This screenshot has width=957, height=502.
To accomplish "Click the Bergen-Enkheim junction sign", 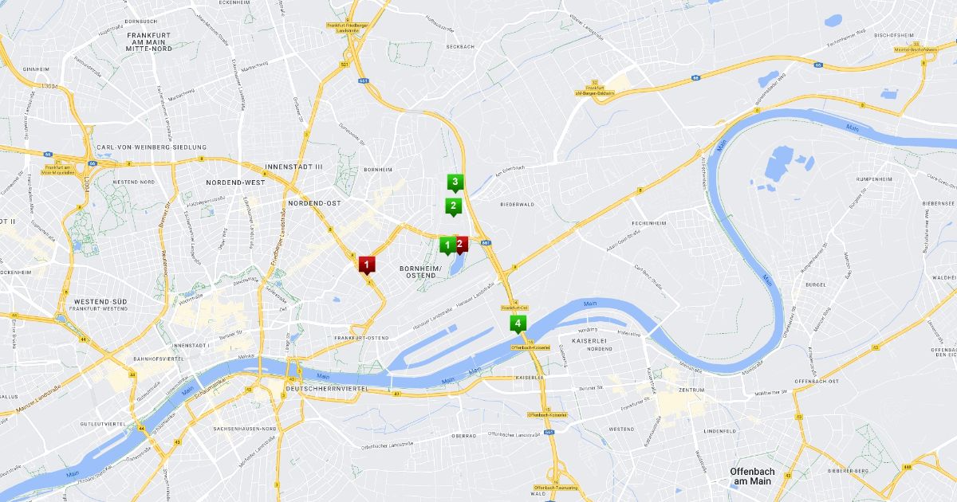I will coord(591,90).
